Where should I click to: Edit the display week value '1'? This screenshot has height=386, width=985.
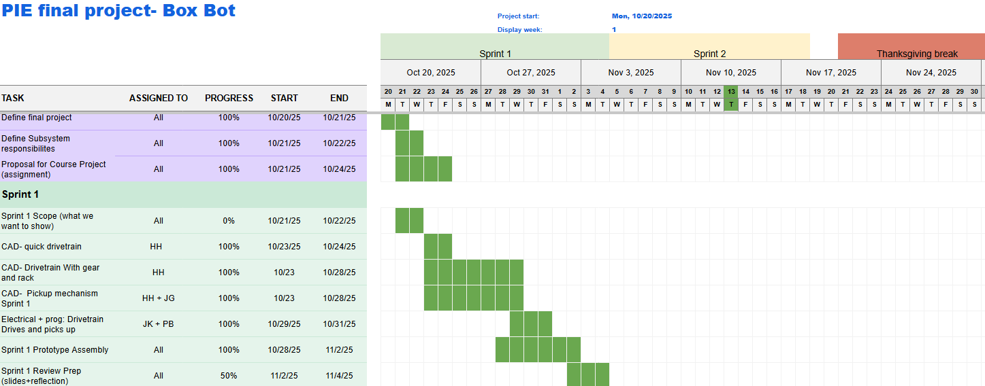pyautogui.click(x=614, y=30)
